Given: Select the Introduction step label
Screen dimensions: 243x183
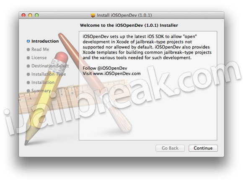Looking at the screenshot, I should [x=45, y=41].
